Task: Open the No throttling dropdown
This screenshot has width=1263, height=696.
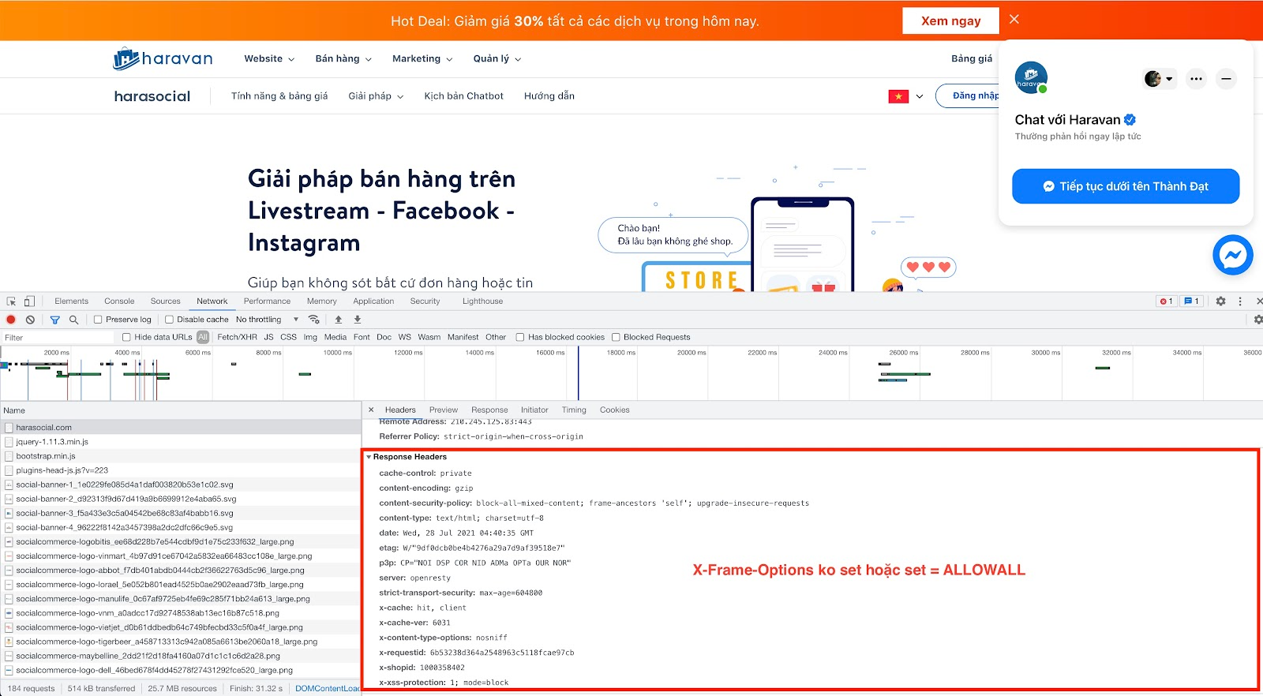Action: tap(267, 320)
